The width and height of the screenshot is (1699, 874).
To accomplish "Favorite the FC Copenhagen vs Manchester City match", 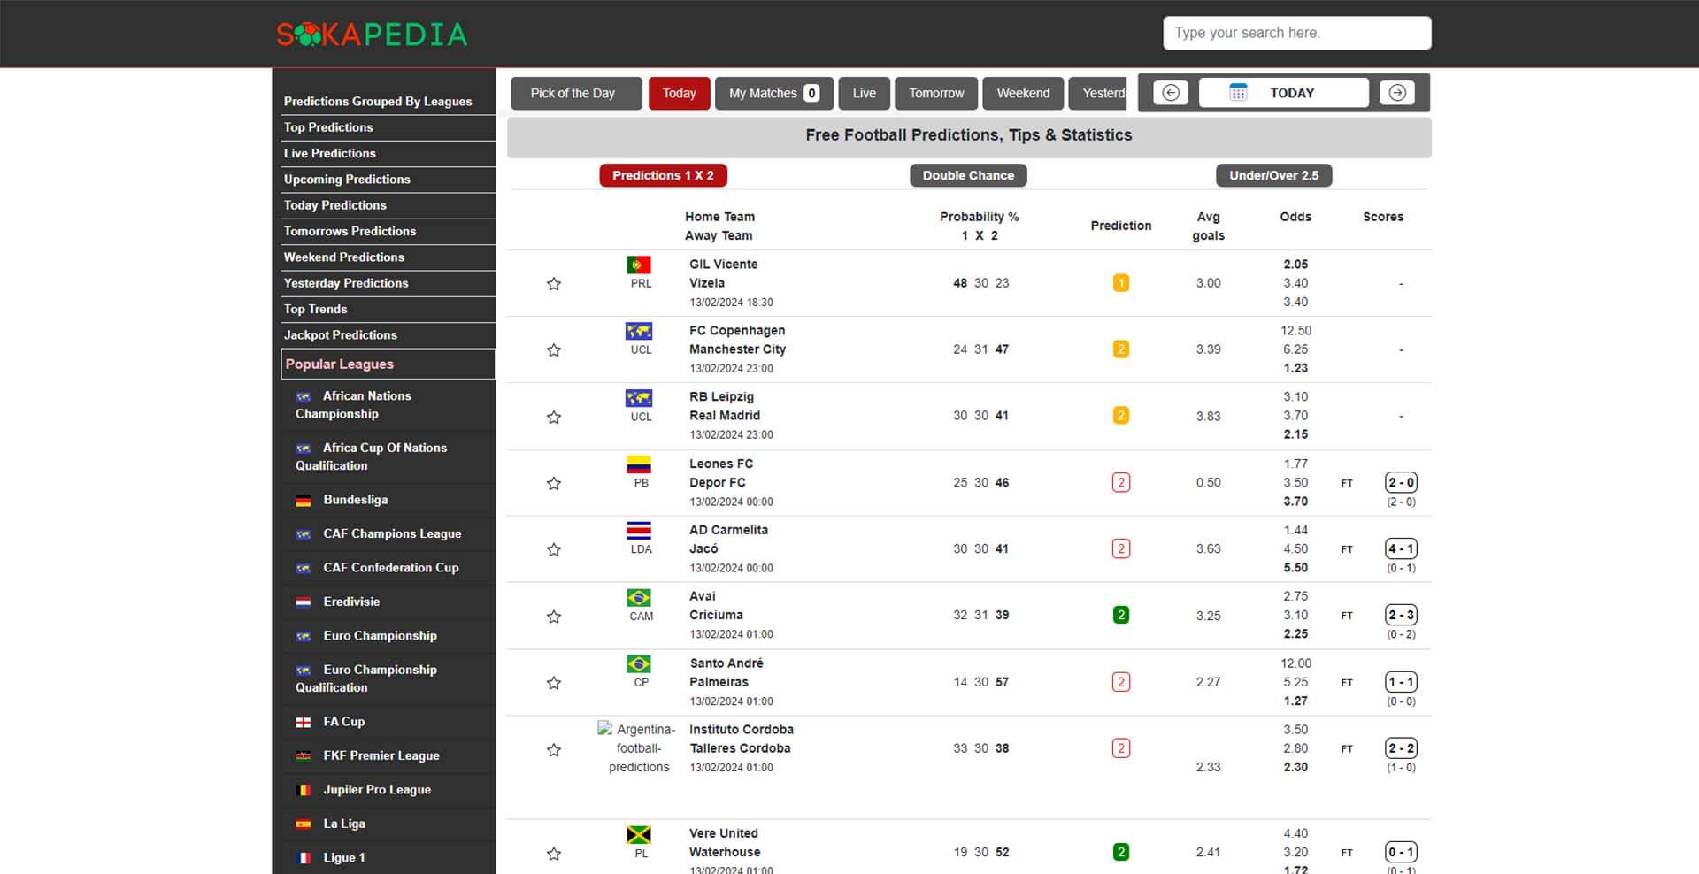I will [554, 350].
